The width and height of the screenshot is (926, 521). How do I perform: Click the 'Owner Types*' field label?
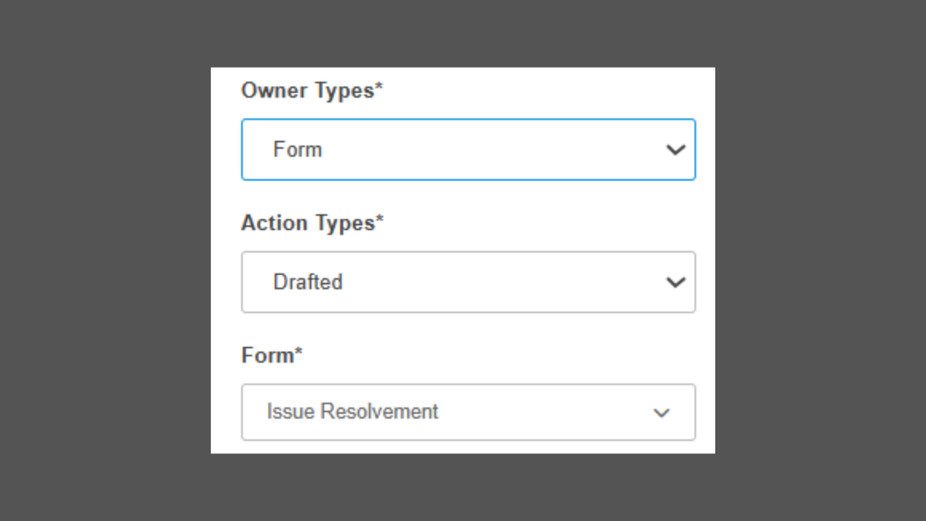click(x=307, y=90)
